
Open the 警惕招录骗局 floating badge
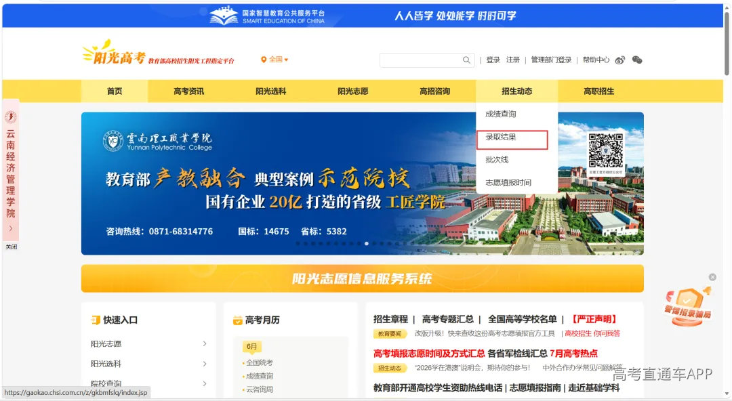click(x=688, y=306)
